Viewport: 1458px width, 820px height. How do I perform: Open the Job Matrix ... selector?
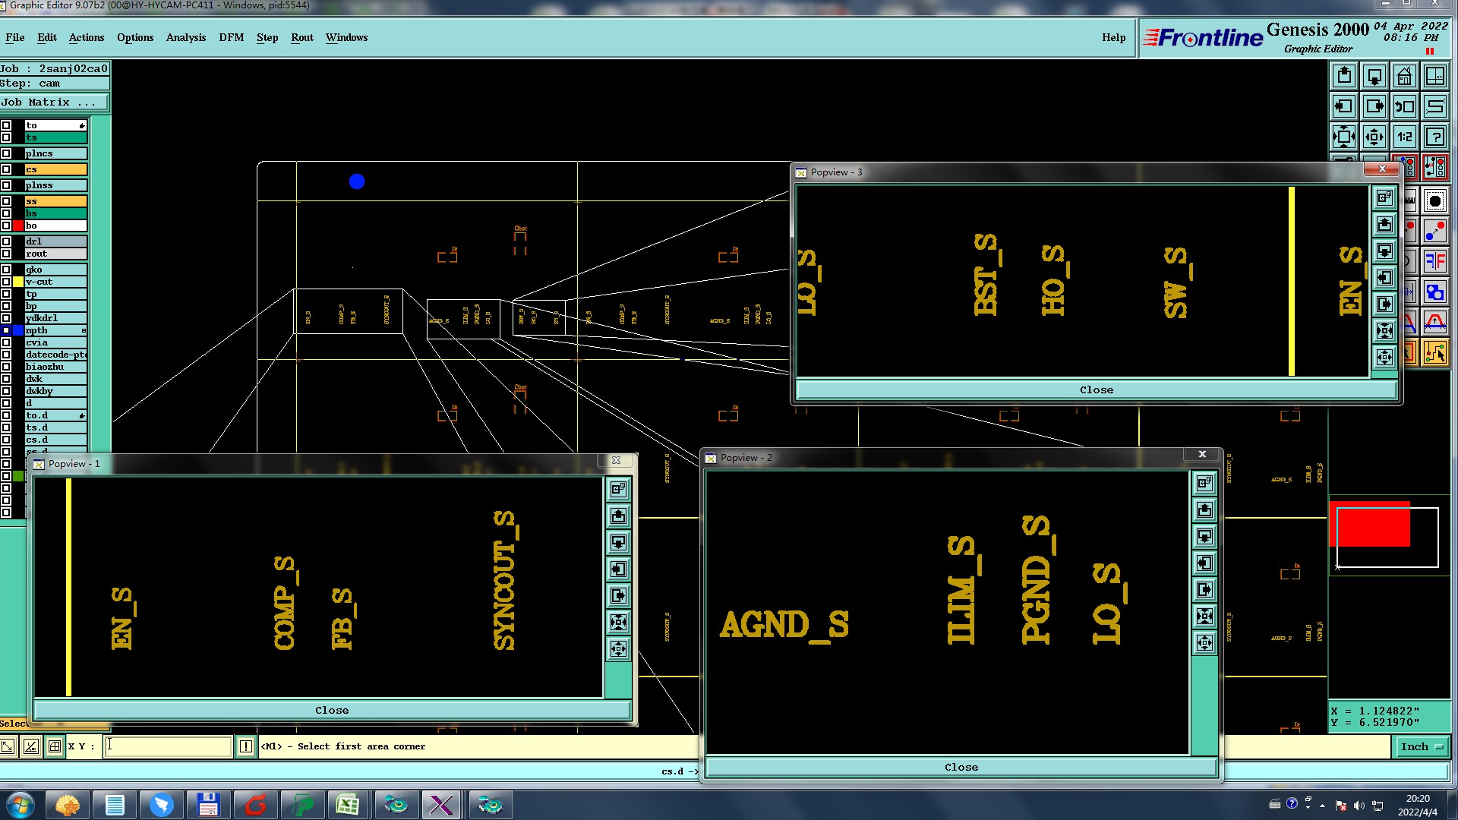click(x=55, y=102)
